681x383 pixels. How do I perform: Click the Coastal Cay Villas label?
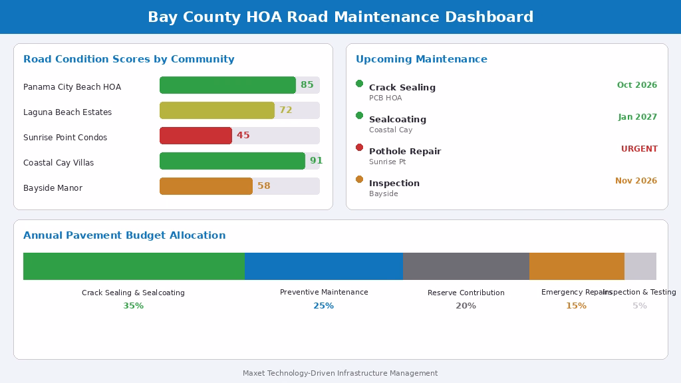pyautogui.click(x=59, y=162)
